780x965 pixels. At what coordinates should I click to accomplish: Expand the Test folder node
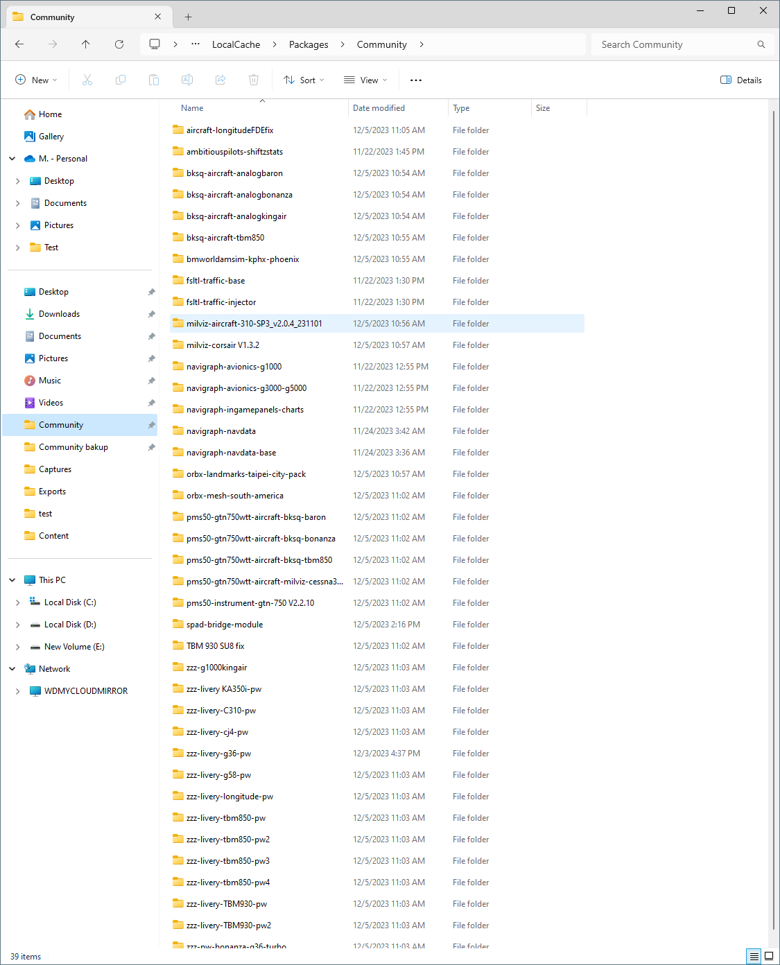(18, 247)
